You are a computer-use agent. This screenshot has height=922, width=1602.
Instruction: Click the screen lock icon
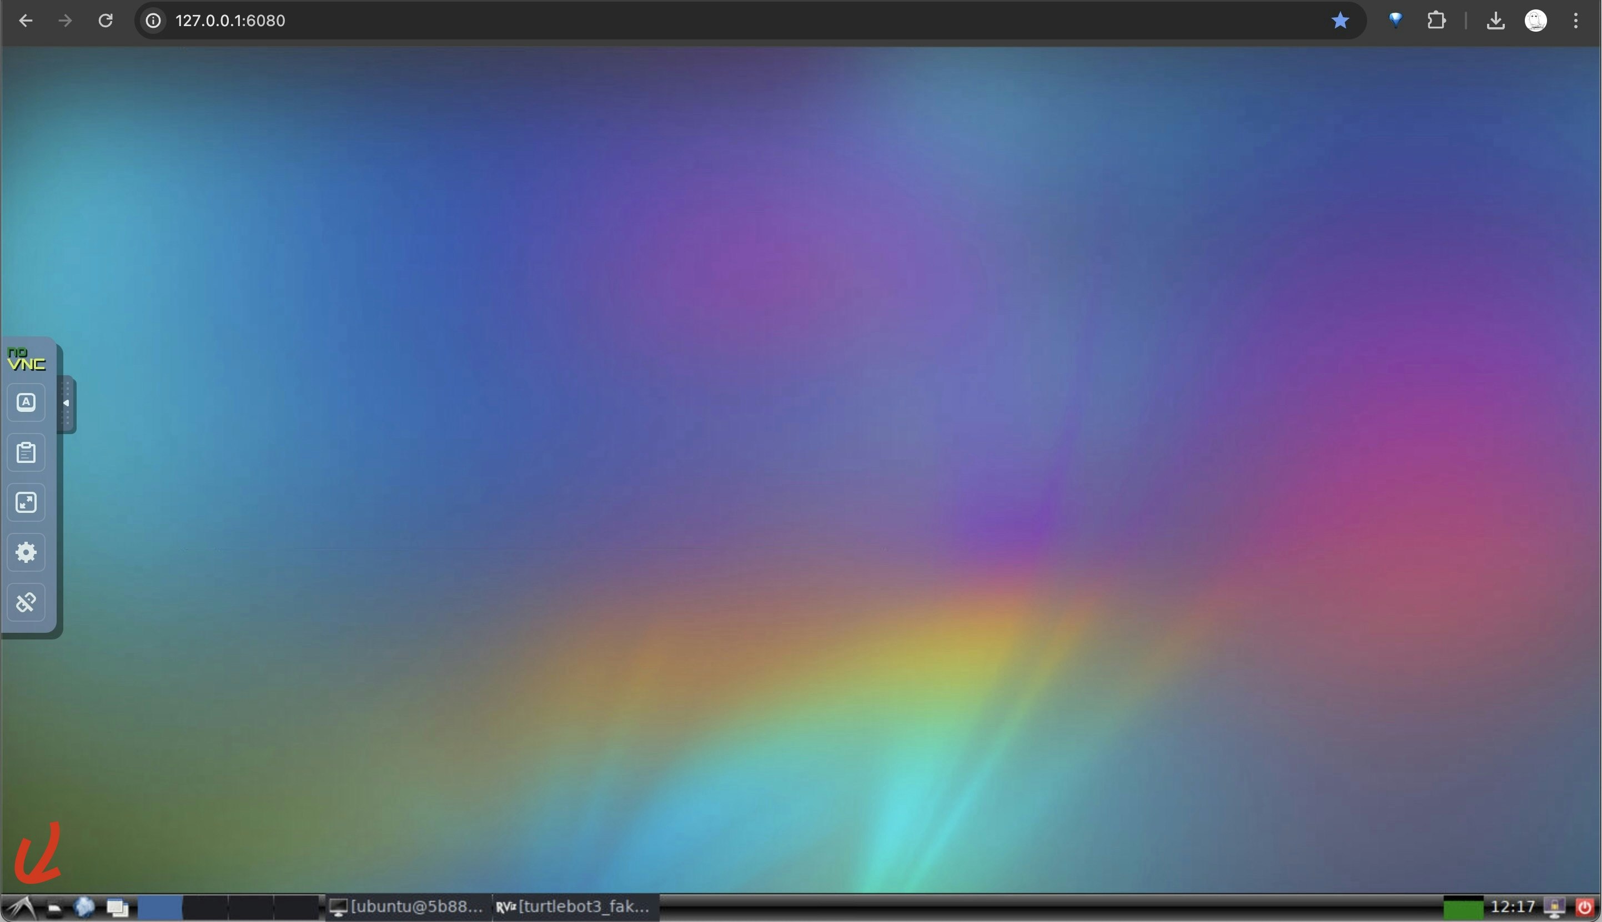click(x=1554, y=908)
